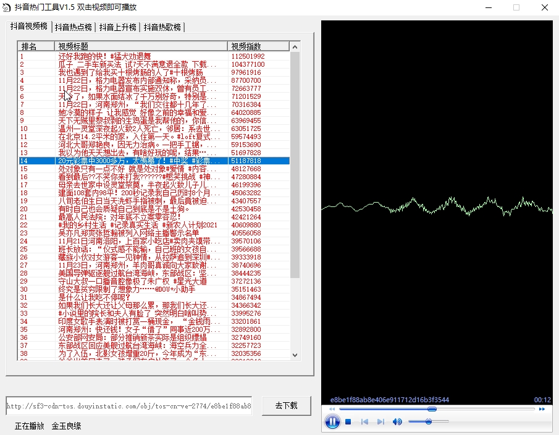Select row 7 河南郑州我们交往都十几年了
The image size is (559, 435).
point(154,104)
